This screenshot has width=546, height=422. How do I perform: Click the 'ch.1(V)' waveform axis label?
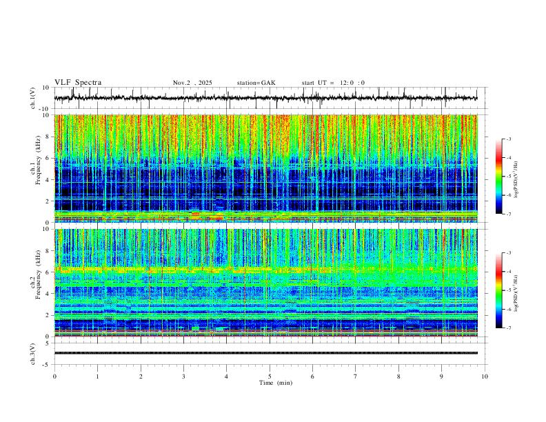coord(33,98)
